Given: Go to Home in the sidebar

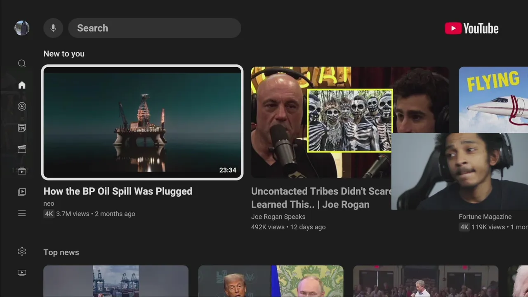Looking at the screenshot, I should click(x=22, y=85).
